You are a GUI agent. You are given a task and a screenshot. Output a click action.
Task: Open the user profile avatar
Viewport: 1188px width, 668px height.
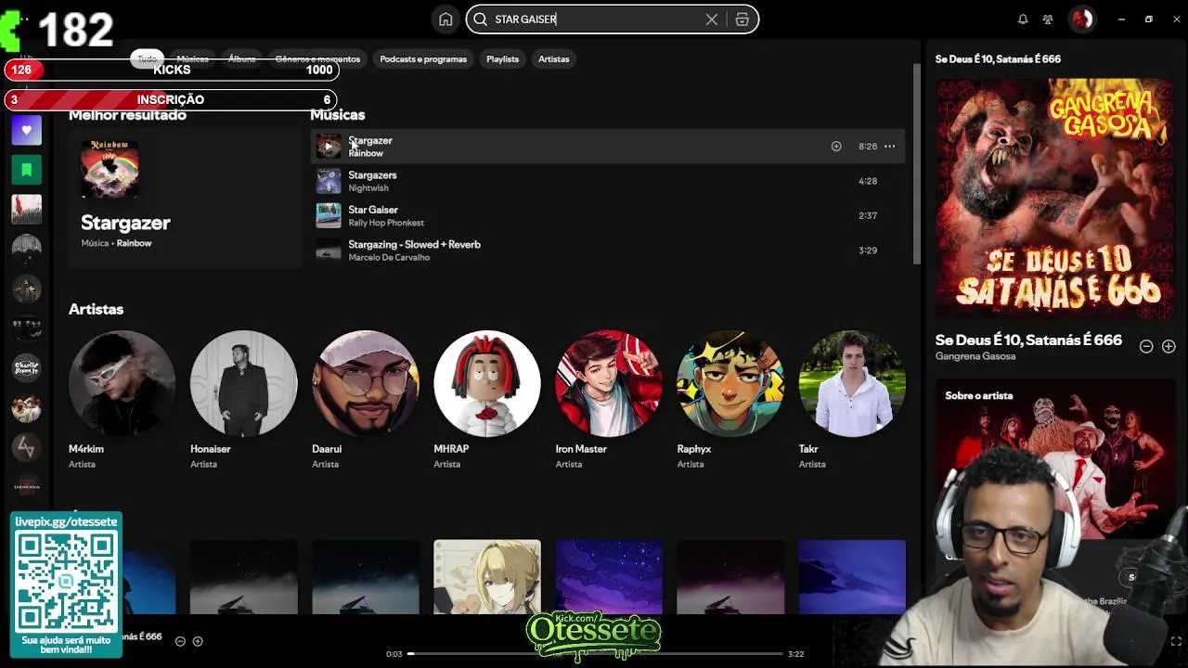[1082, 19]
